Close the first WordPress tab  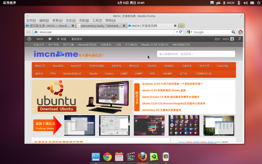(73, 25)
